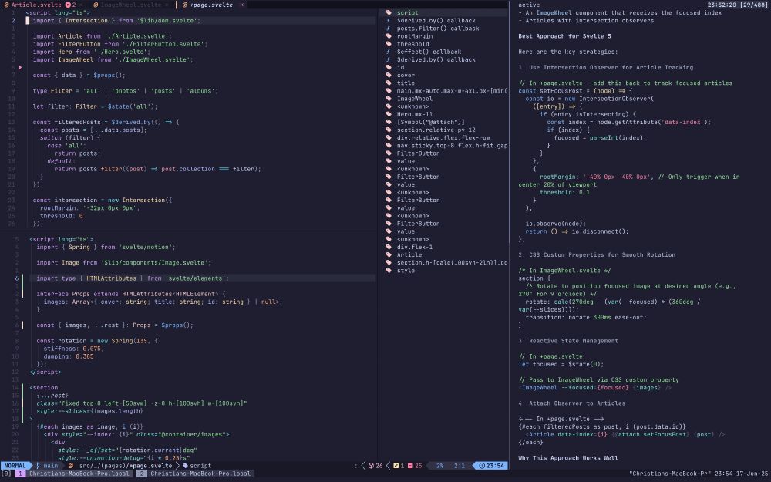Click the tag icon before script in statusline breadcrumb
The image size is (771, 482).
185,466
